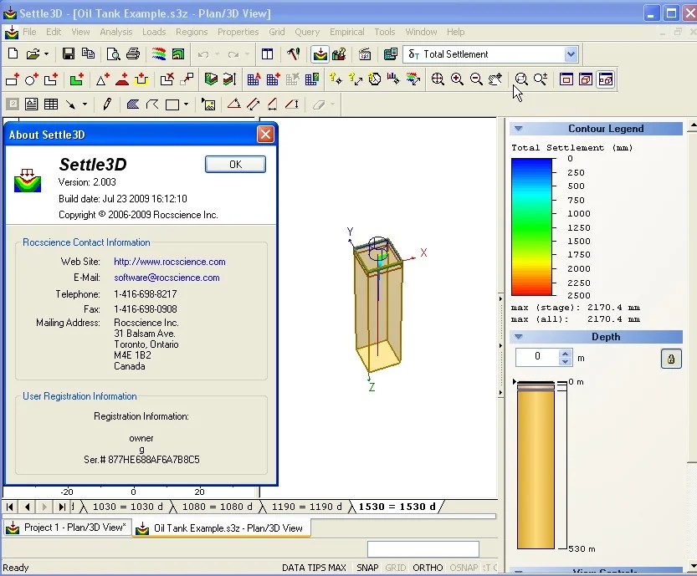Screen dimensions: 697x576
Task: Switch to the Project 1 - Plan/3D View tab
Action: coord(68,528)
